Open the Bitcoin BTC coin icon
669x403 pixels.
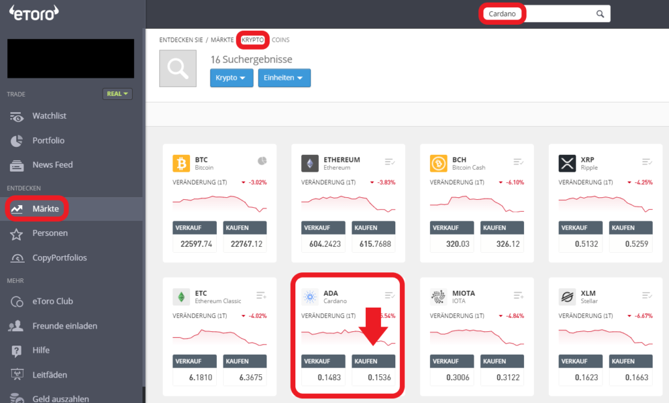[181, 163]
